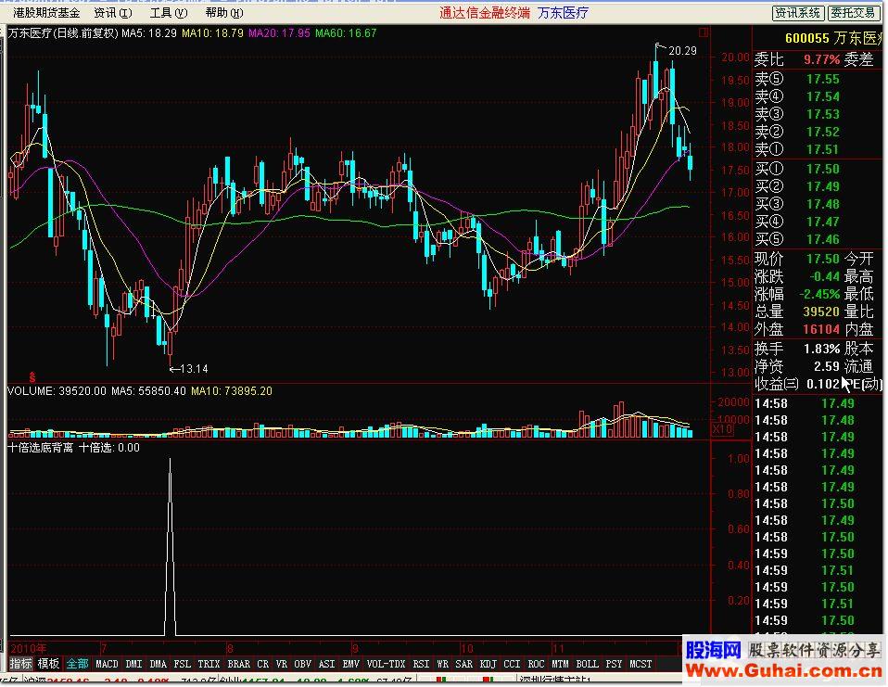This screenshot has width=888, height=687.
Task: Click the 卖③ 17.53 ask row
Action: click(x=797, y=114)
